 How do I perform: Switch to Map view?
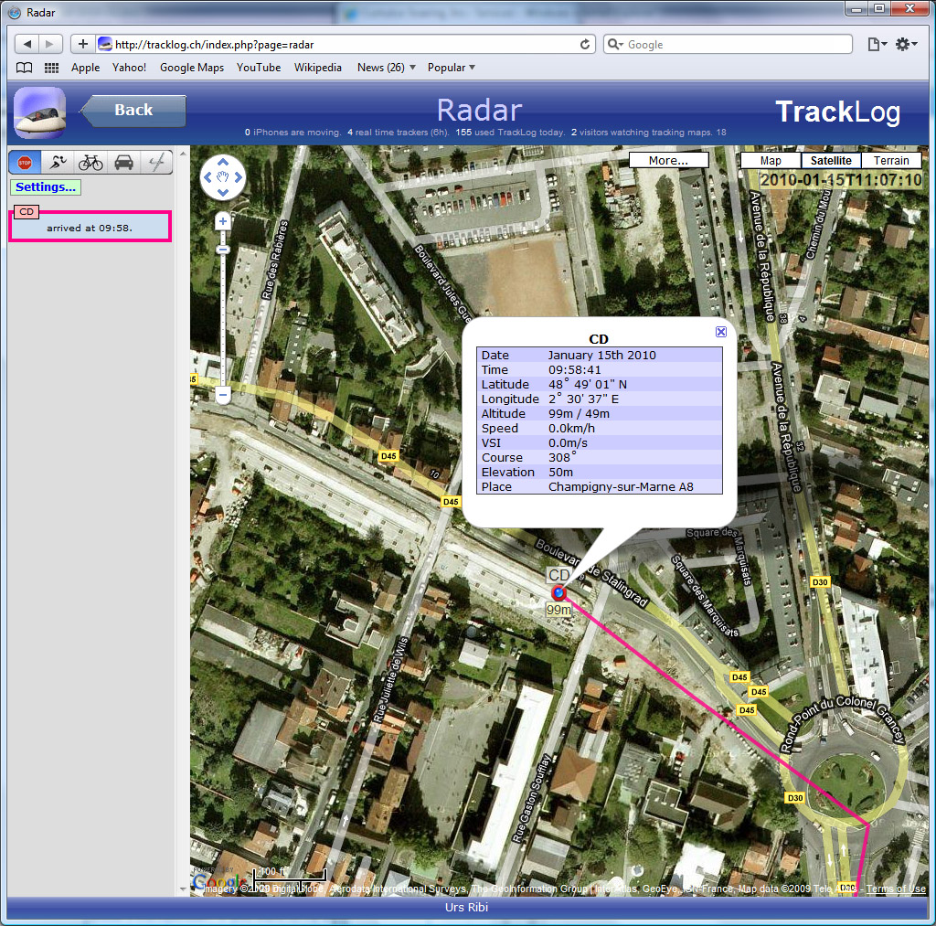tap(770, 160)
